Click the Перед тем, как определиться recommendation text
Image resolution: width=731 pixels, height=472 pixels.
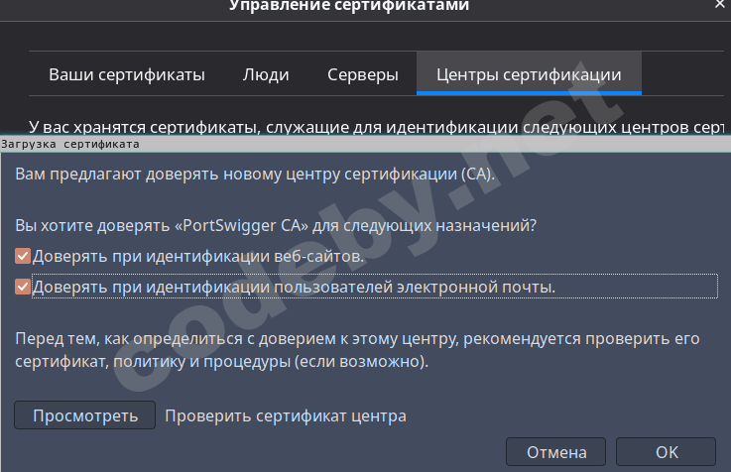coord(357,350)
